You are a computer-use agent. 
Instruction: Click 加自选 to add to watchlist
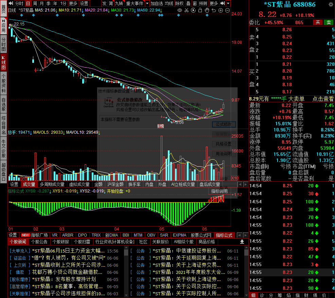click(157, 3)
